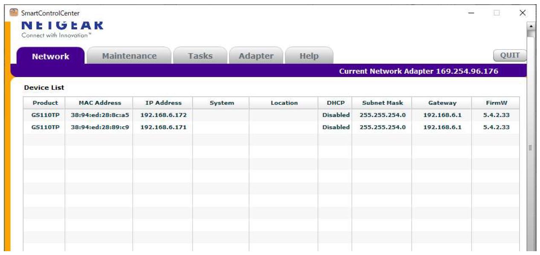
Task: Sort by the Product column header
Action: pyautogui.click(x=45, y=103)
